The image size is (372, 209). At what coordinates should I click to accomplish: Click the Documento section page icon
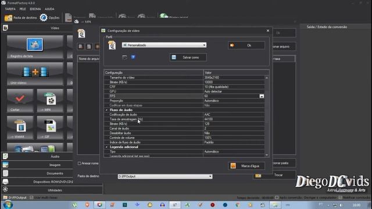5,173
